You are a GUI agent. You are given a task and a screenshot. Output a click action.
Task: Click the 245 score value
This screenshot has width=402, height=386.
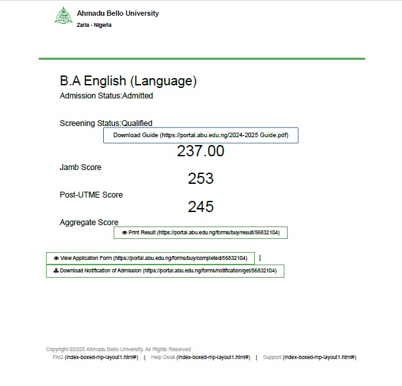[200, 207]
